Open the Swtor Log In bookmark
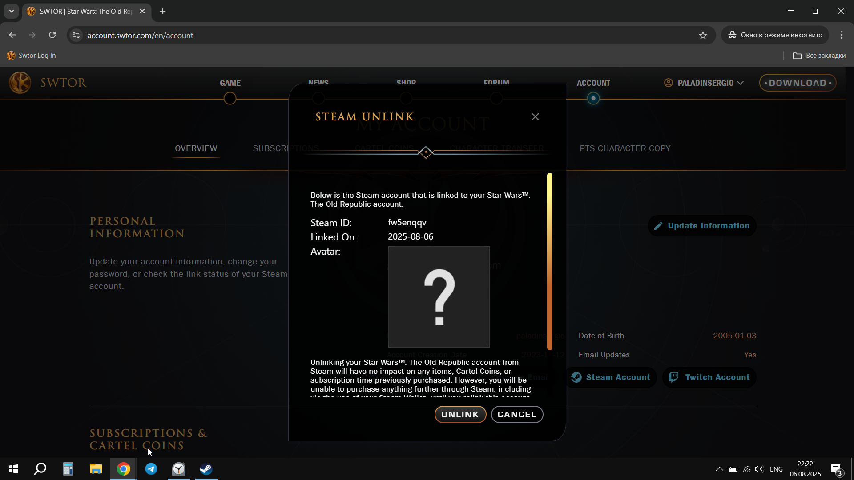Viewport: 854px width, 480px height. pos(32,56)
